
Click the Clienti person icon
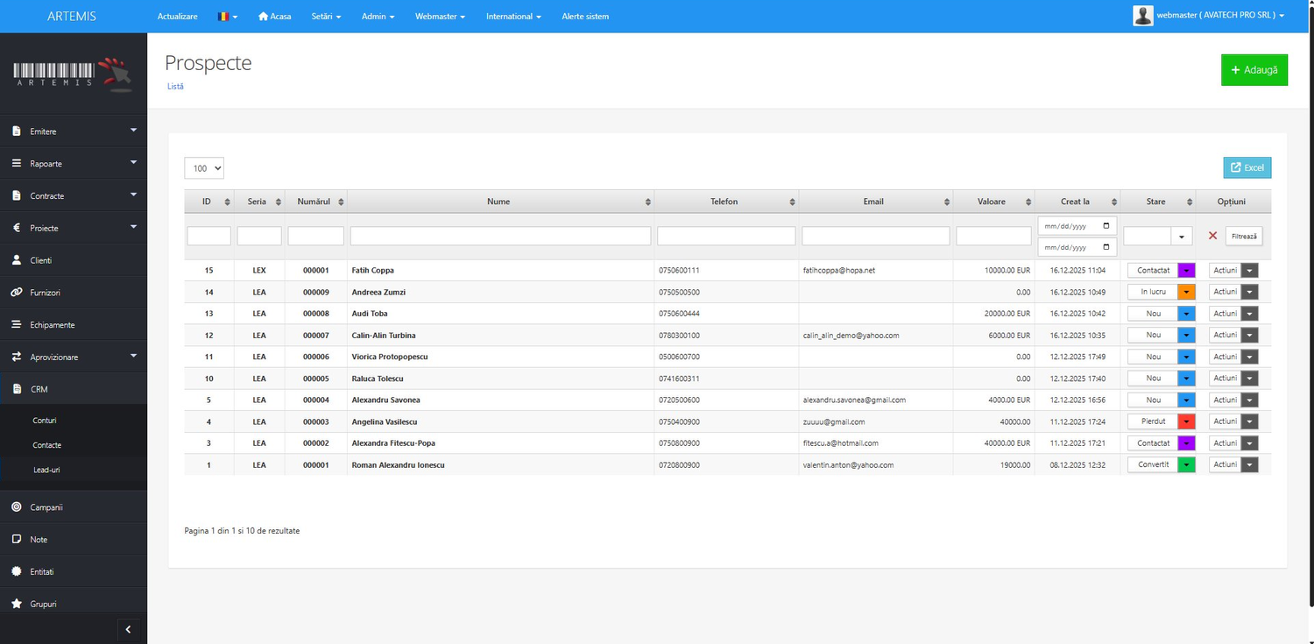tap(17, 260)
